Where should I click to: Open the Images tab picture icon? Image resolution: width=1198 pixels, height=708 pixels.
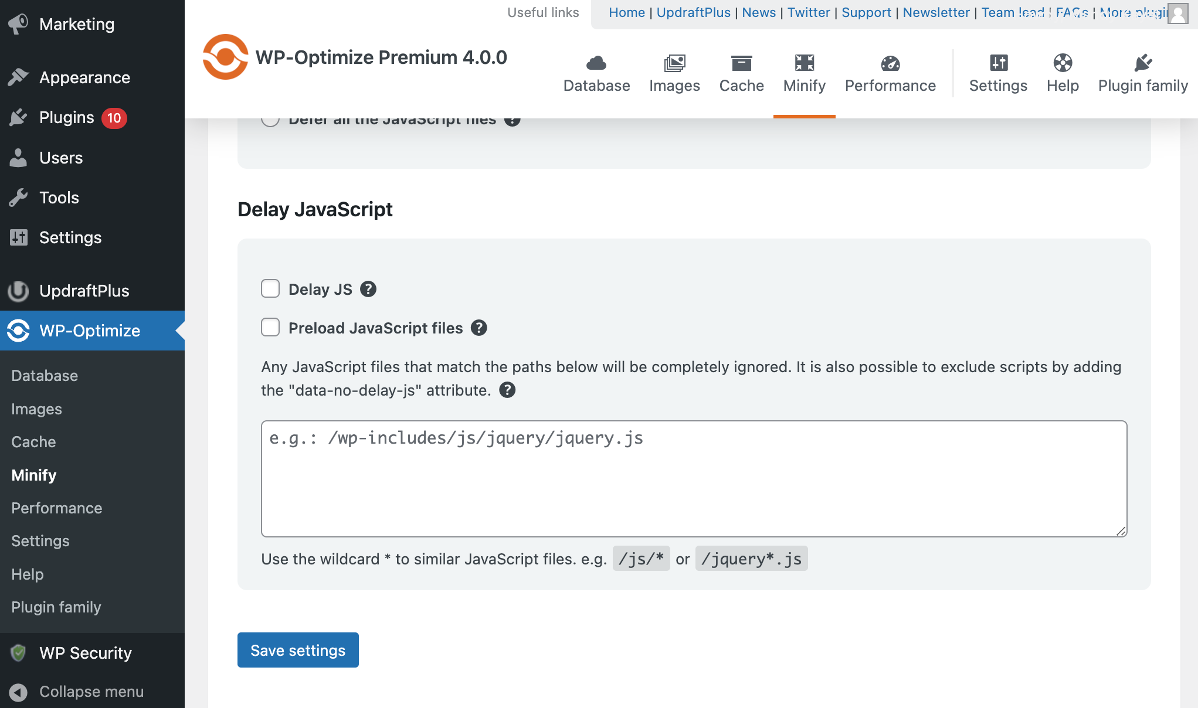point(674,63)
